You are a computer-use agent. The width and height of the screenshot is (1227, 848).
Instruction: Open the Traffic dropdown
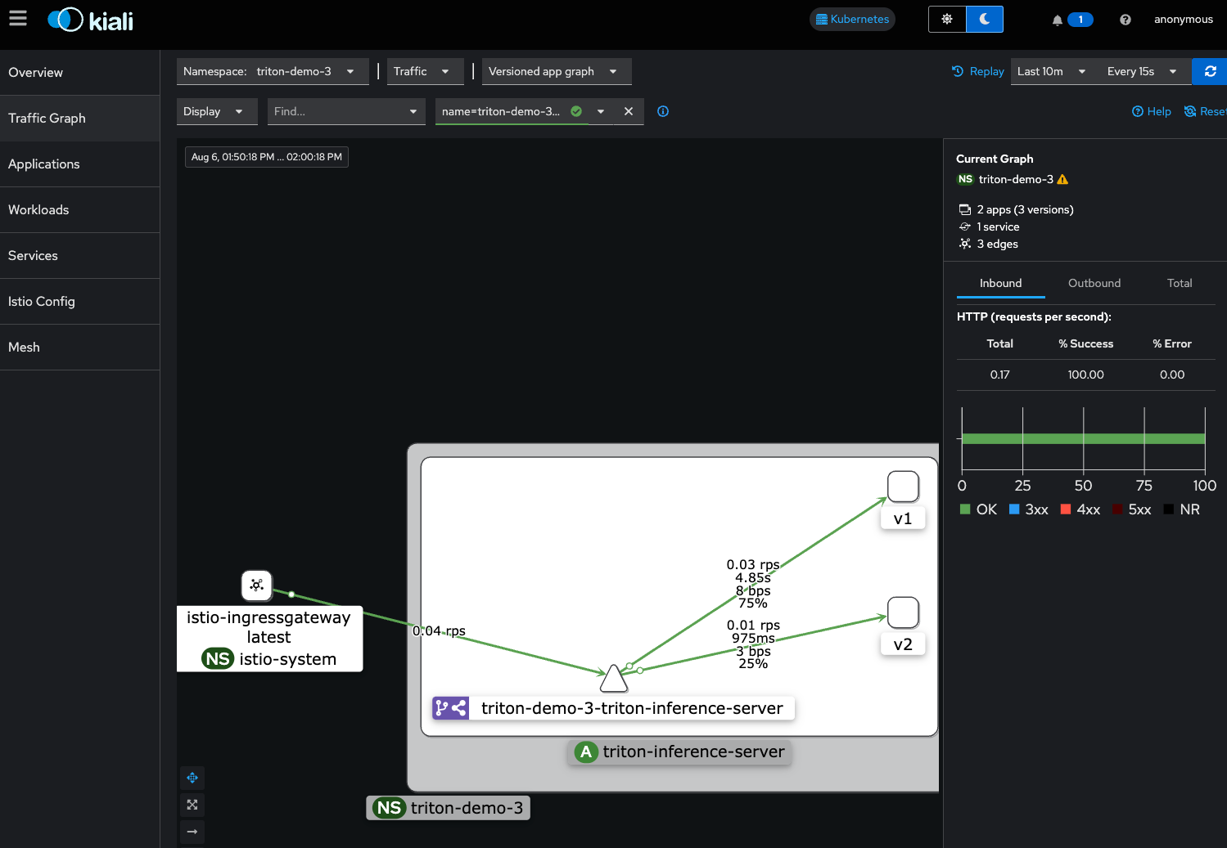tap(425, 71)
